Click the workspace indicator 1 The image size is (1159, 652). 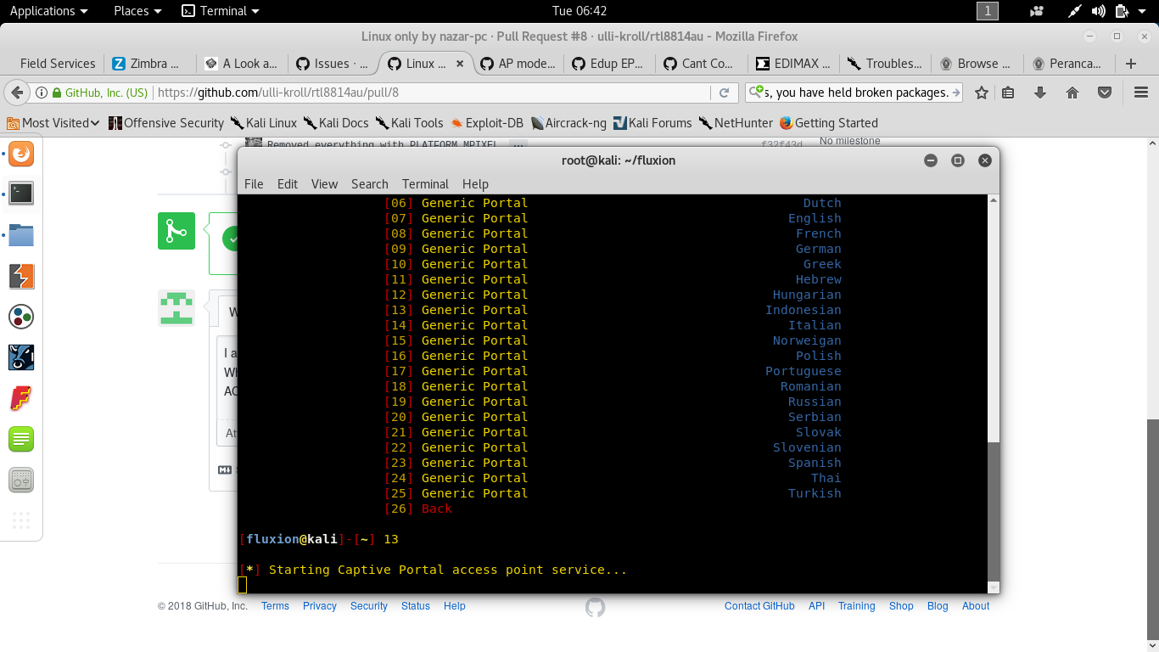(988, 11)
